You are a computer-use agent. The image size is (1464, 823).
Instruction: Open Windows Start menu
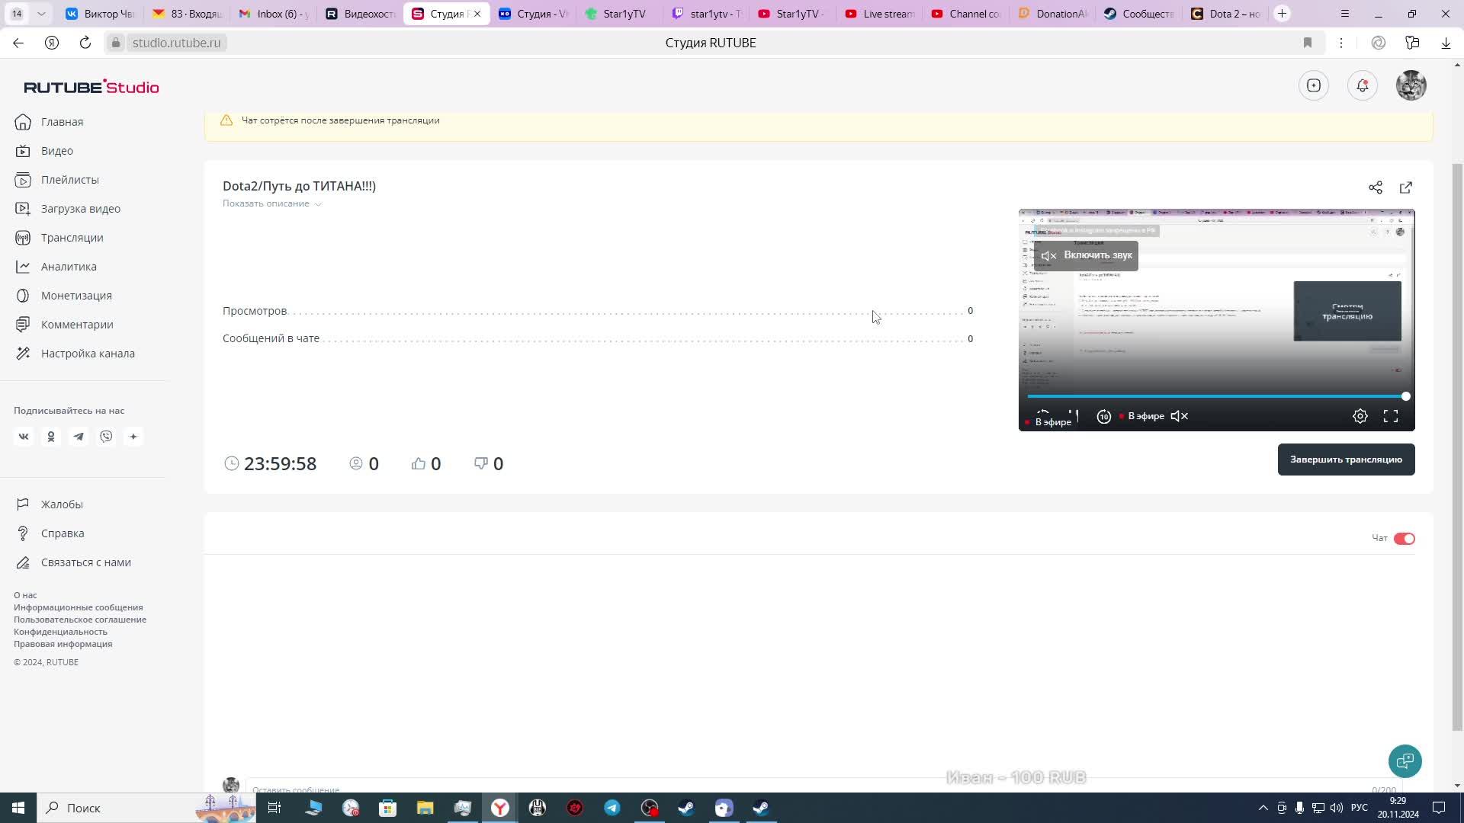click(x=18, y=808)
